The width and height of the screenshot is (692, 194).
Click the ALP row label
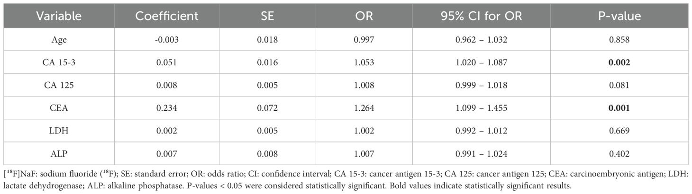(59, 154)
